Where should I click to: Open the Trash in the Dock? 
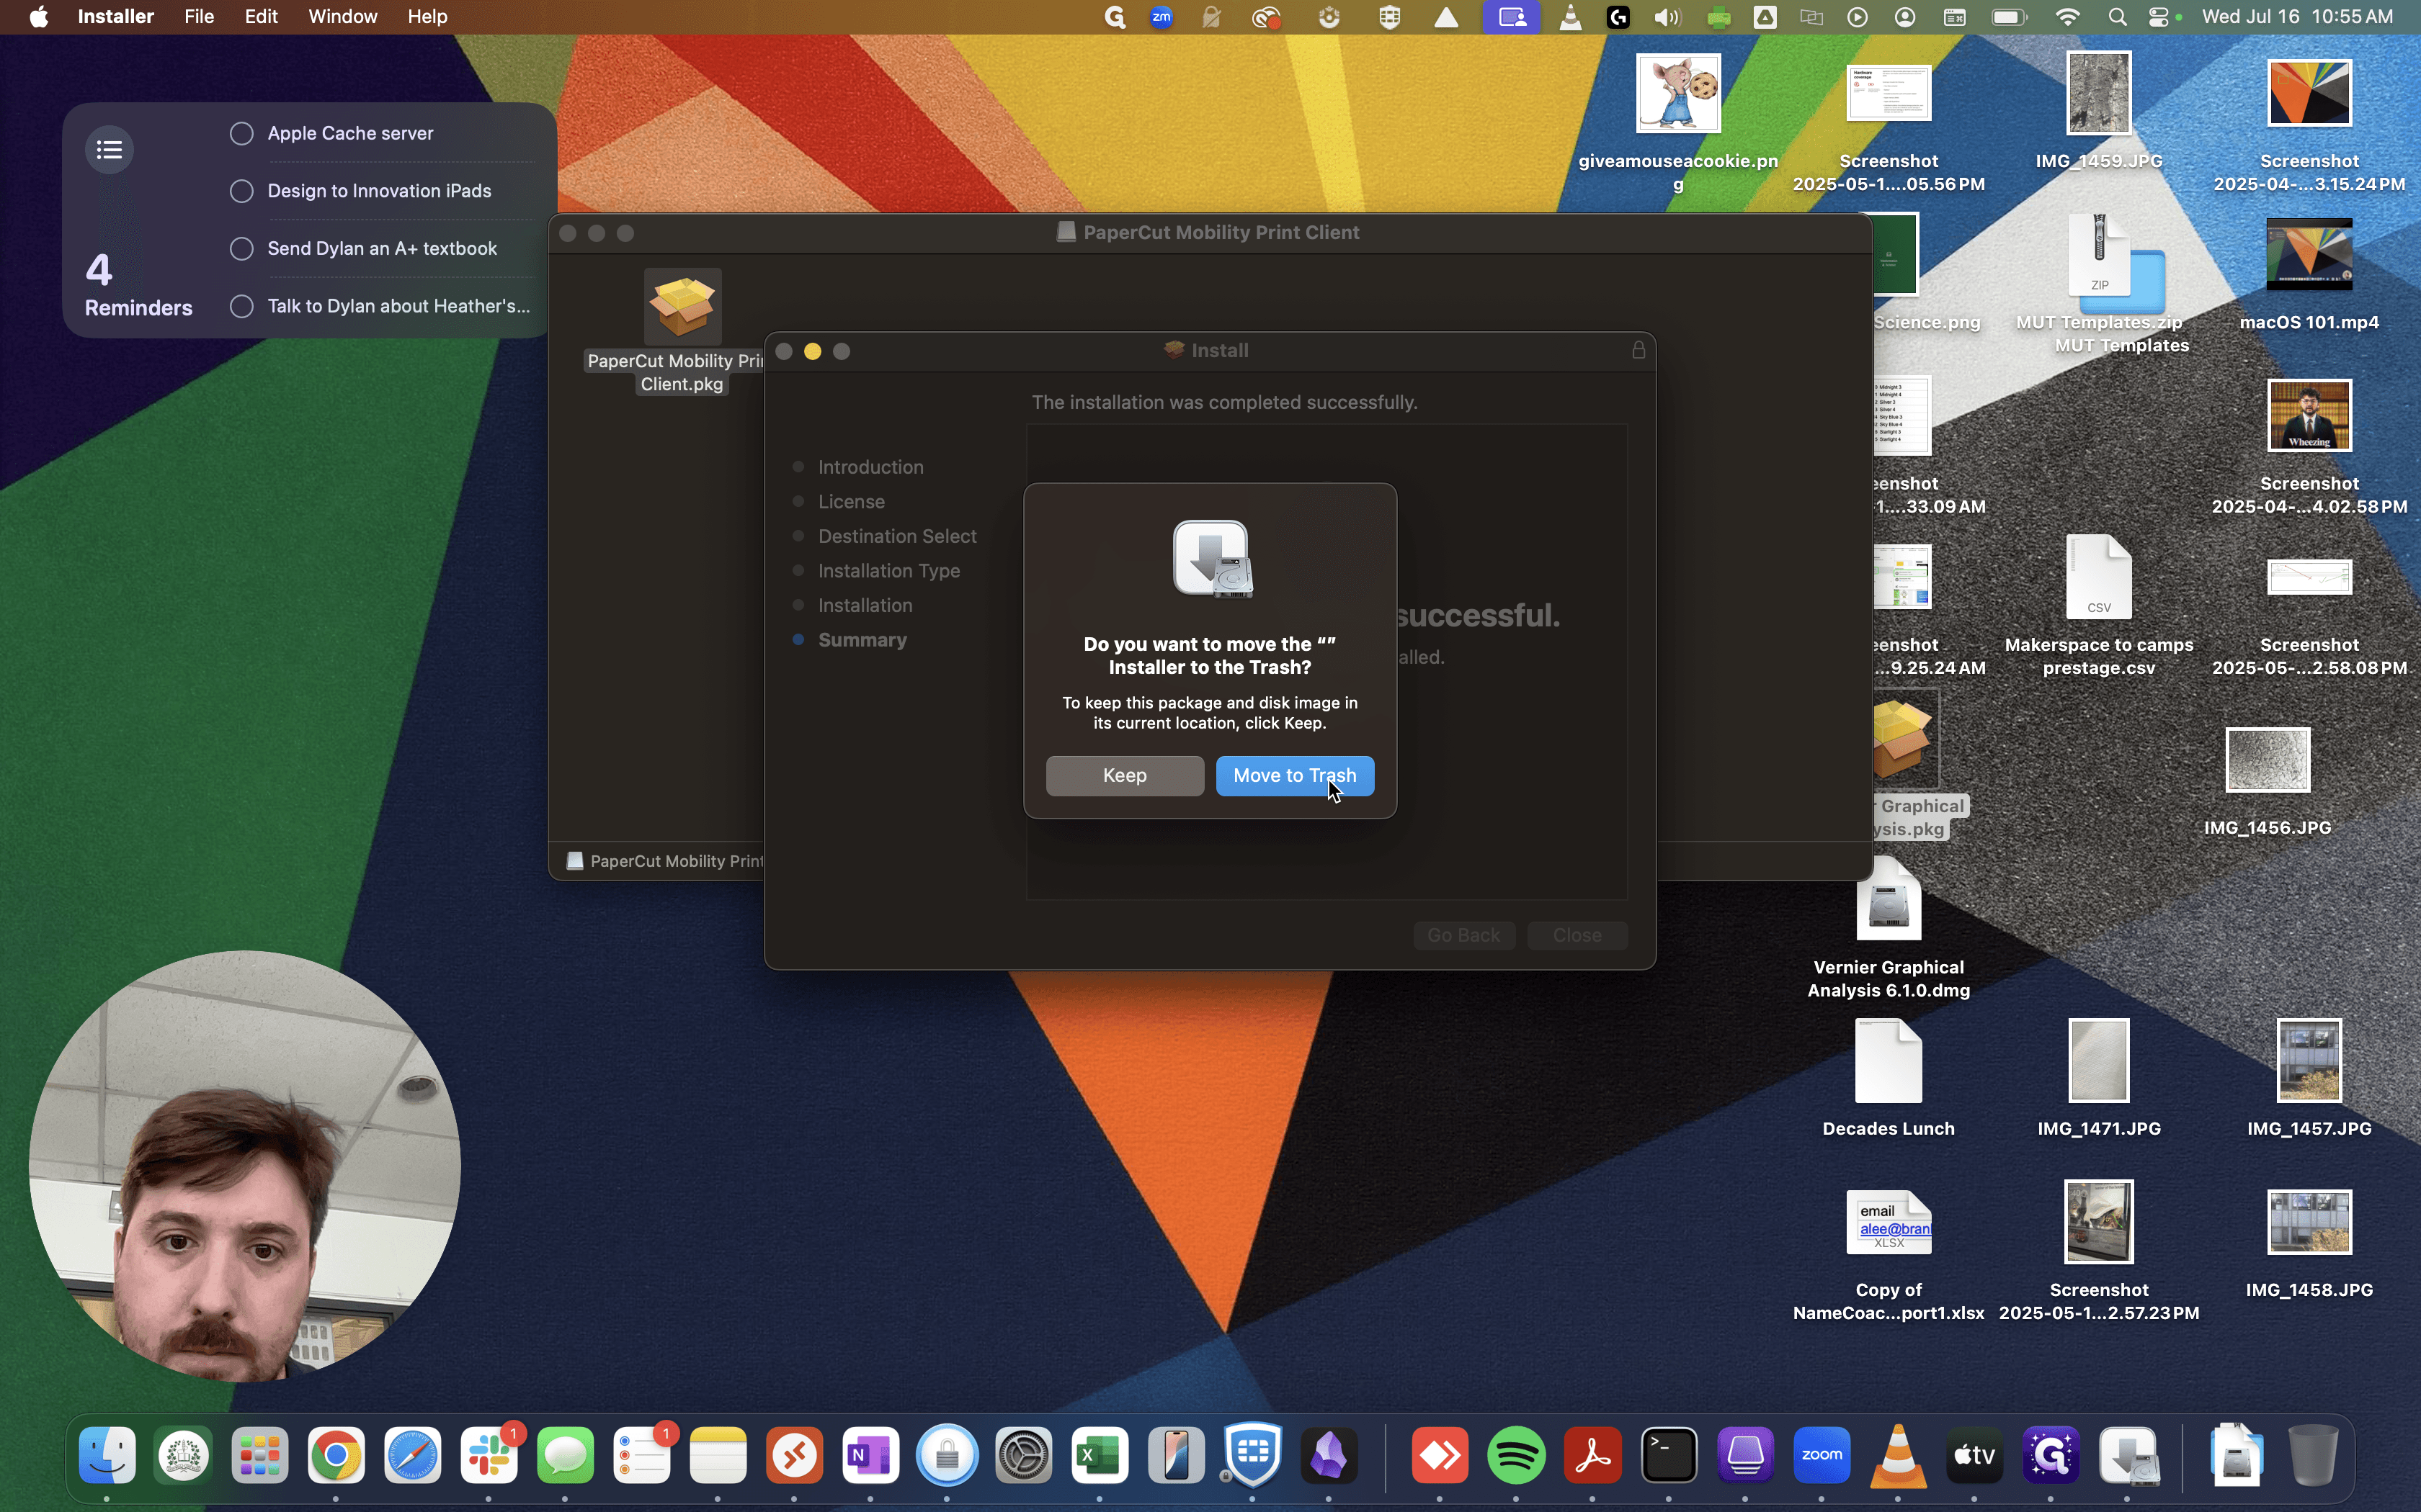pos(2314,1455)
